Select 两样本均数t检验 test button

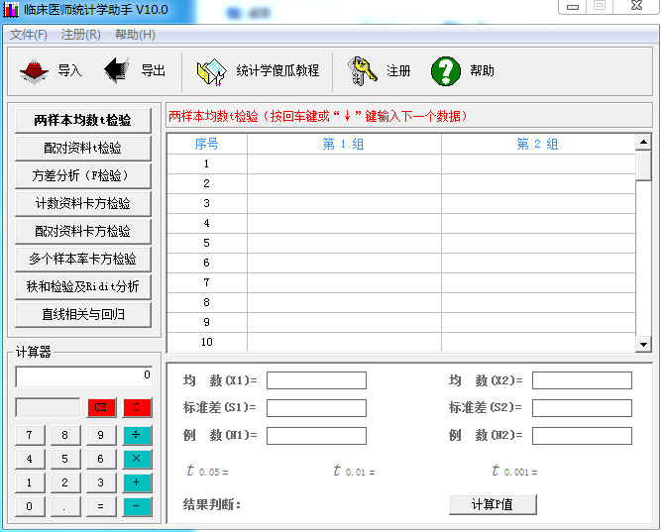pos(83,120)
